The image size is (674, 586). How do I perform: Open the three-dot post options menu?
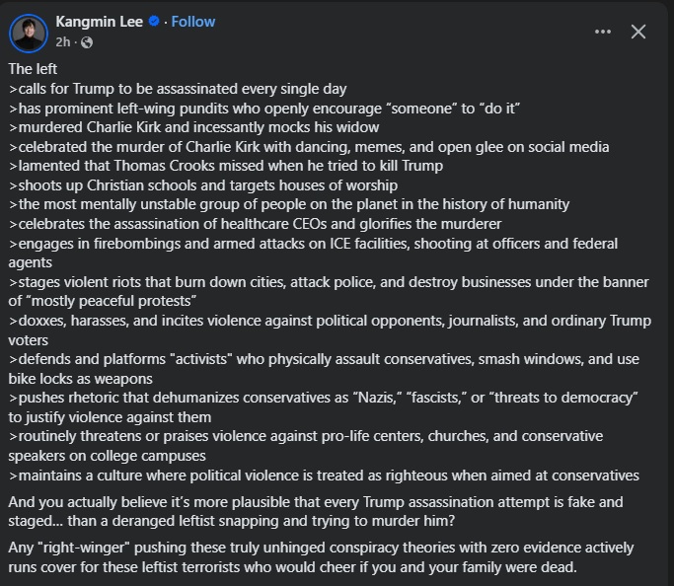tap(603, 32)
